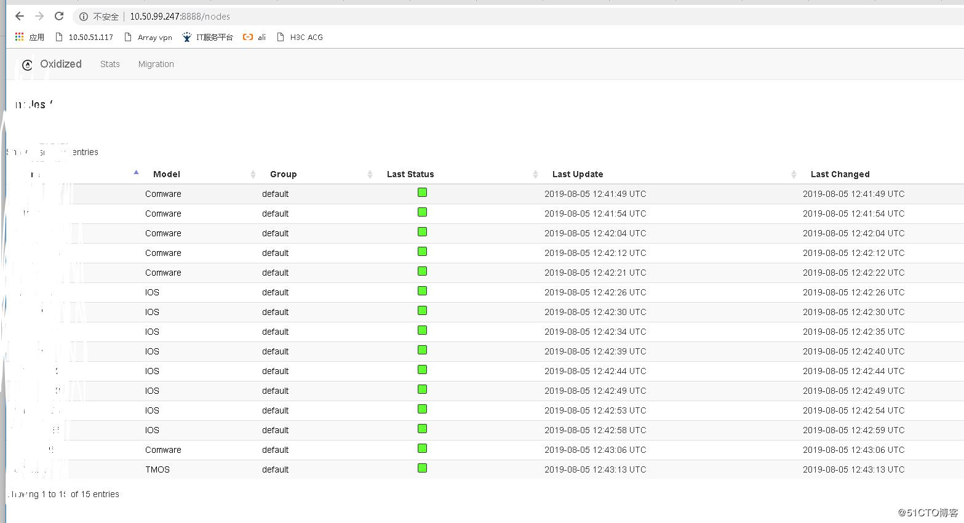Click the sort arrows icon beside Last Status
964x523 pixels.
pyautogui.click(x=535, y=175)
